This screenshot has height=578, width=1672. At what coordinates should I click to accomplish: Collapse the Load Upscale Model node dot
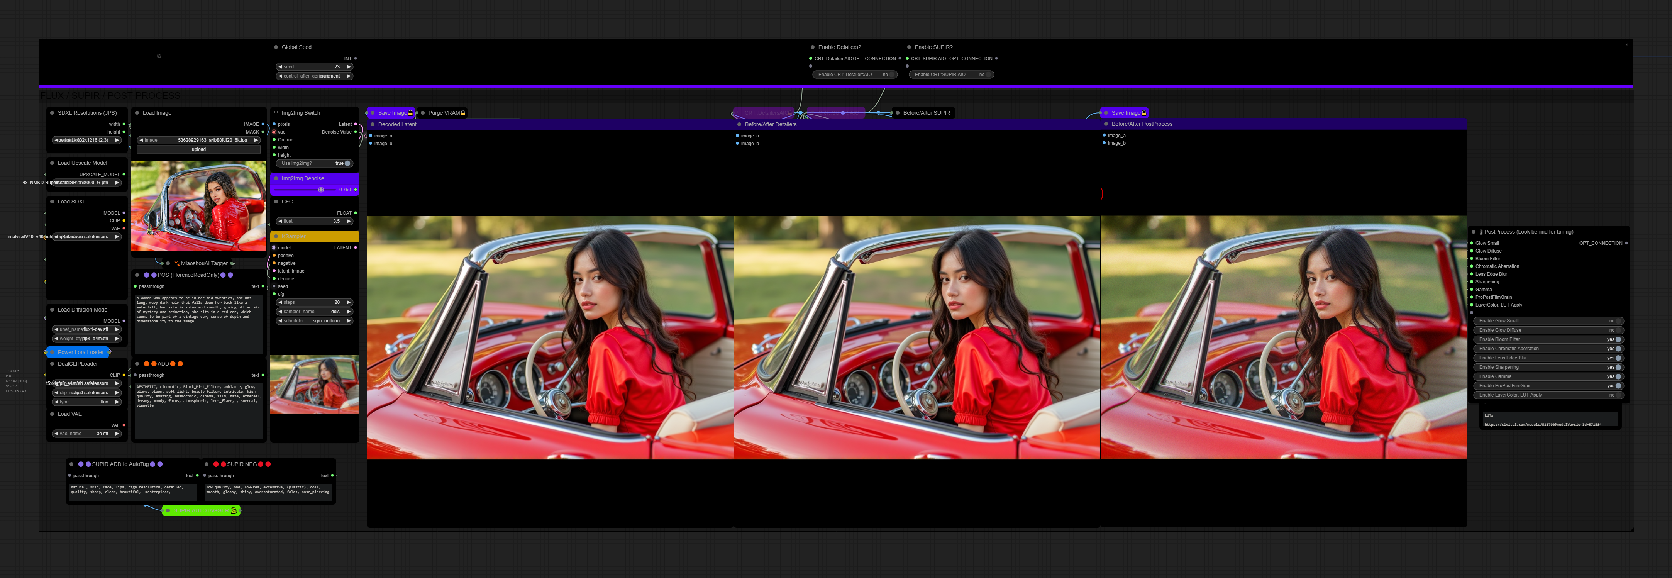(x=52, y=163)
